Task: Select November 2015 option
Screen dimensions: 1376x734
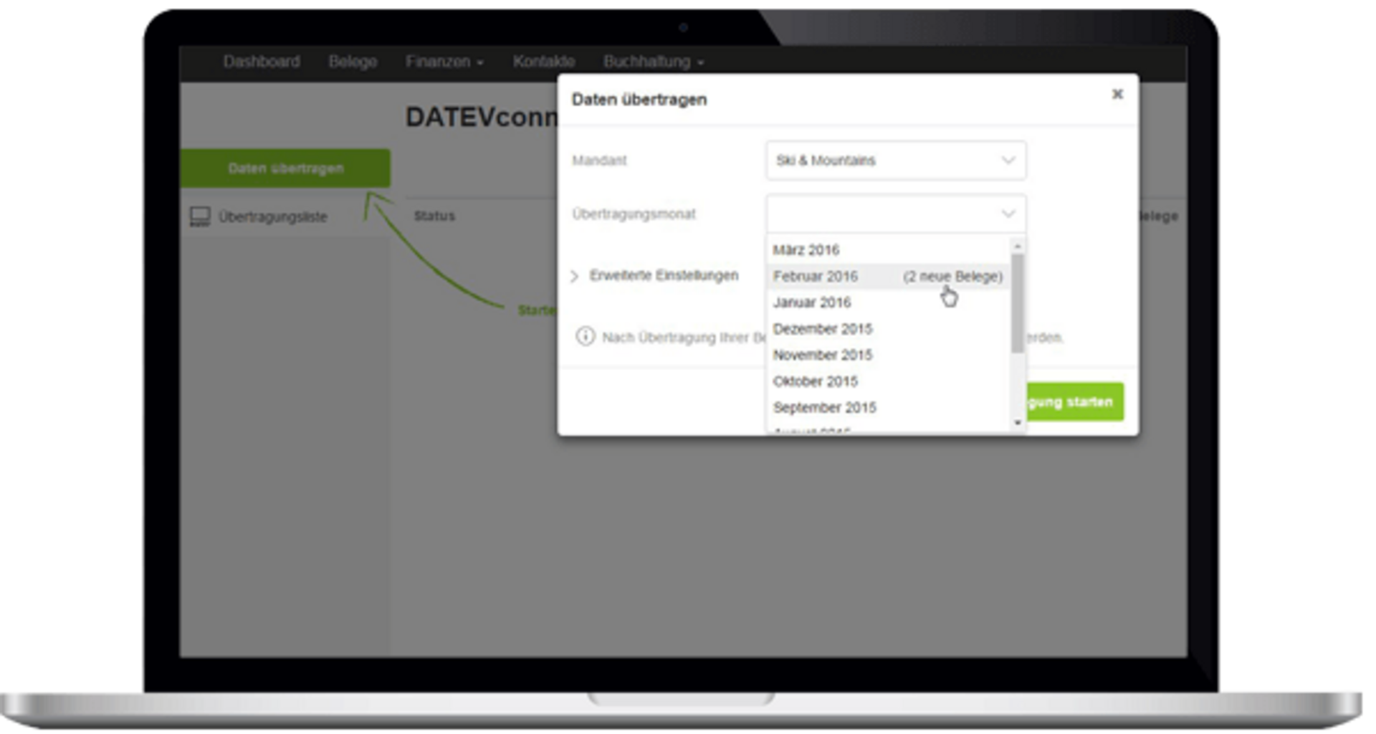Action: [x=822, y=355]
